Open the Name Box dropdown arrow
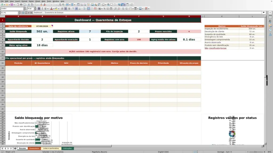Viewport: 273px width, 153px height. click(x=19, y=13)
